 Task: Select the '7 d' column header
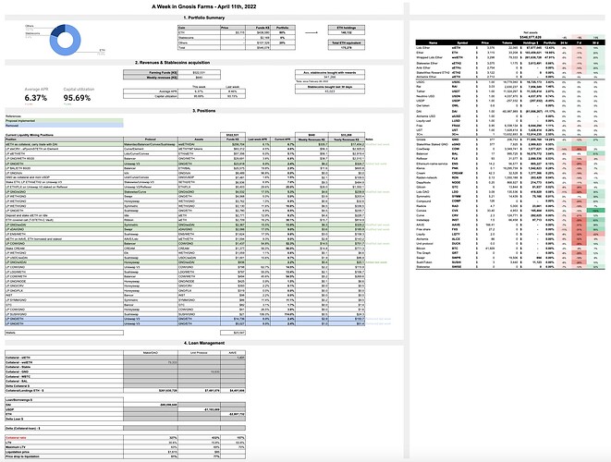click(579, 43)
